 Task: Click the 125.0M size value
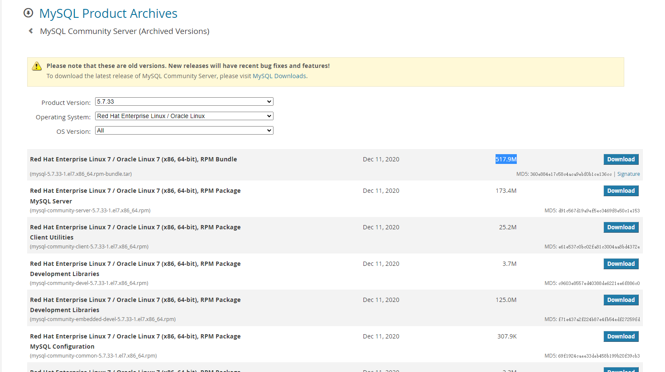[506, 300]
